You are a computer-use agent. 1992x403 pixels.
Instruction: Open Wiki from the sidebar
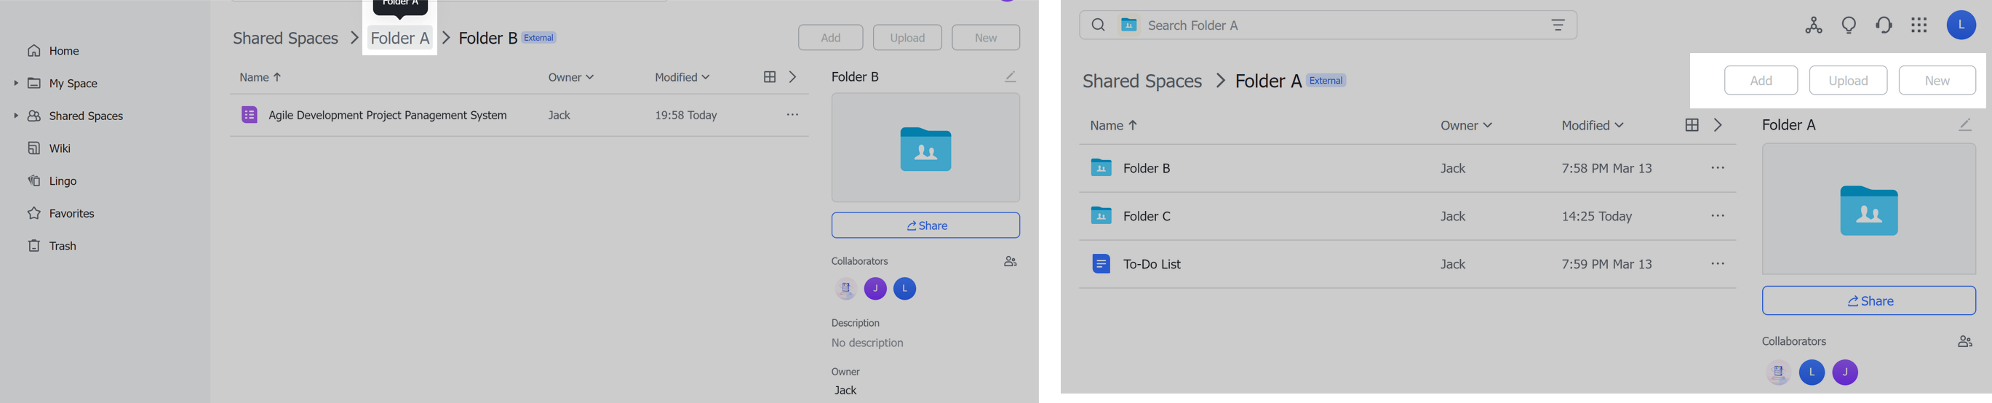[60, 148]
